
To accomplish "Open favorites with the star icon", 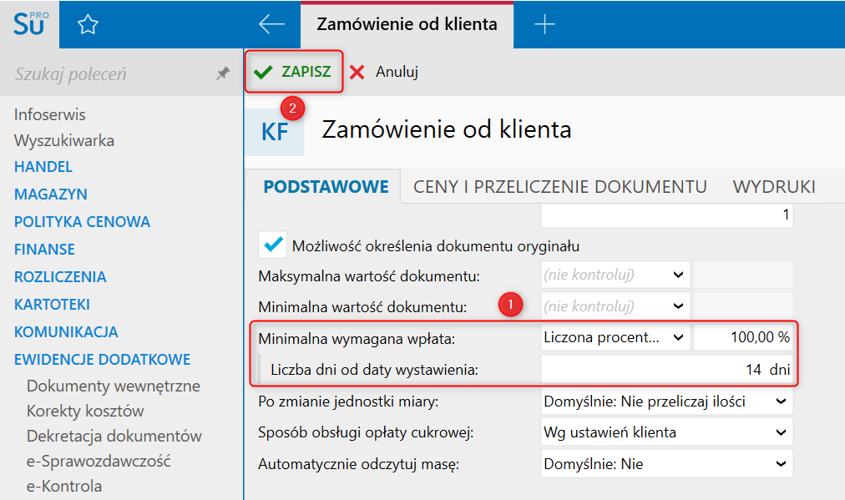I will coord(88,25).
